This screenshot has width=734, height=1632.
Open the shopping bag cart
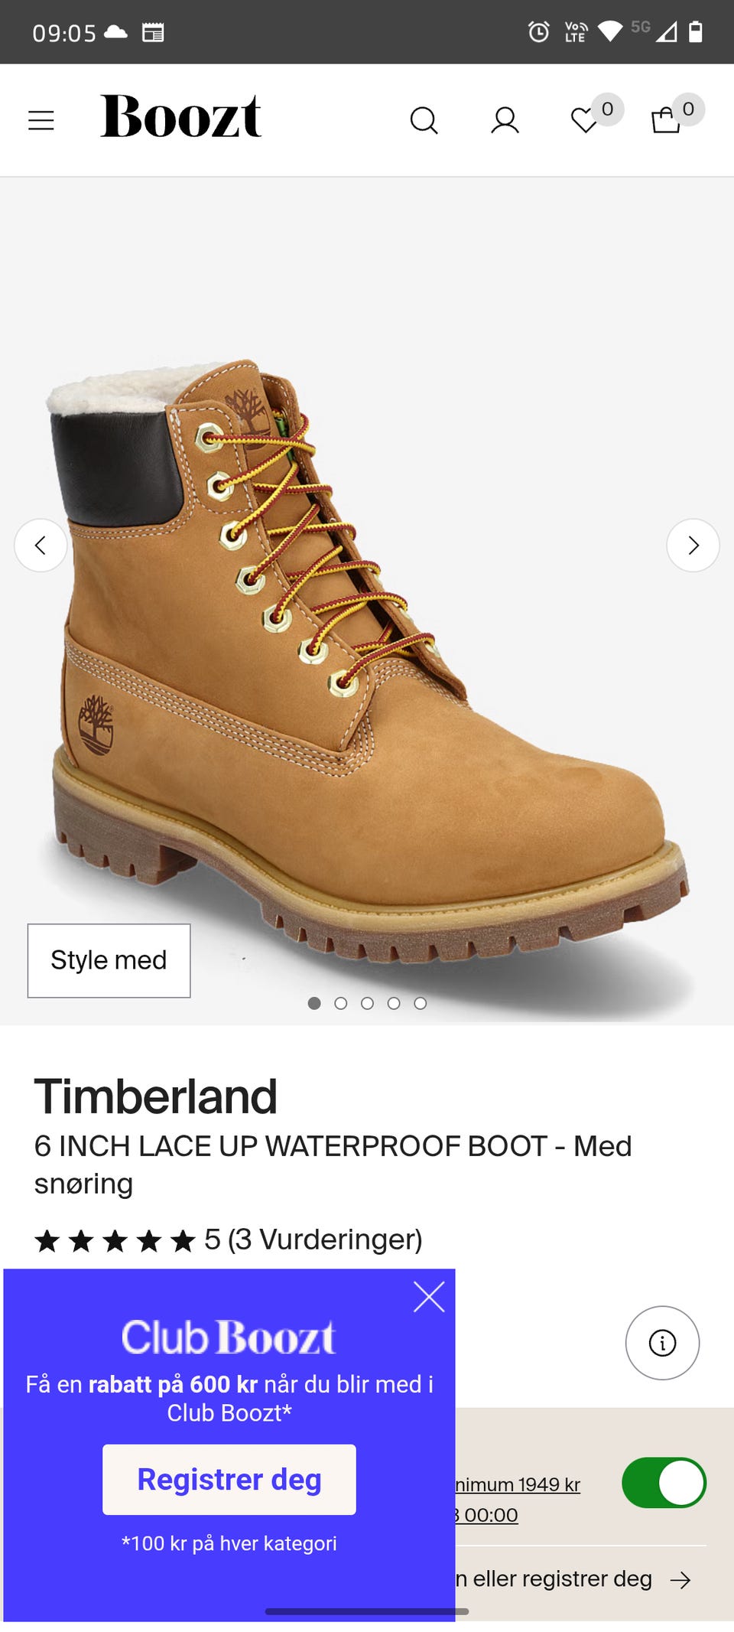tap(666, 120)
